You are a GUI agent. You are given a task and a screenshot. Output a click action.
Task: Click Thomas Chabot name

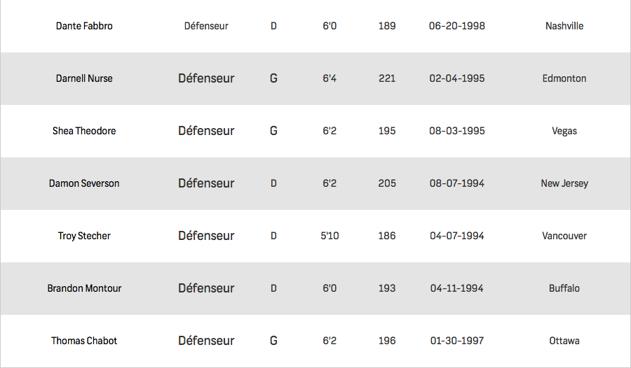pyautogui.click(x=84, y=341)
